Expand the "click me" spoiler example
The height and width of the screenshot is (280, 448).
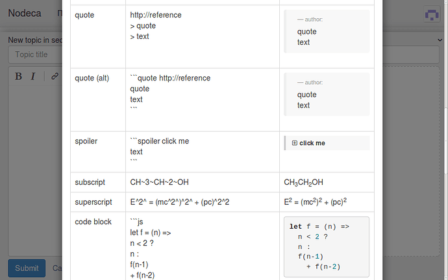[312, 143]
